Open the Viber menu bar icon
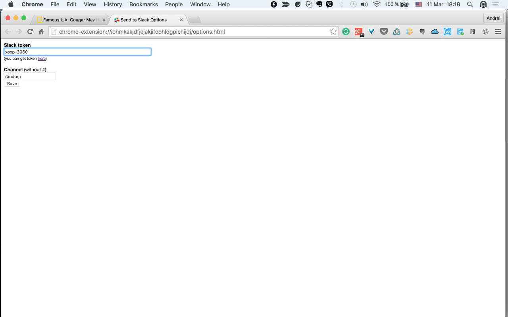This screenshot has height=317, width=508. [x=329, y=4]
